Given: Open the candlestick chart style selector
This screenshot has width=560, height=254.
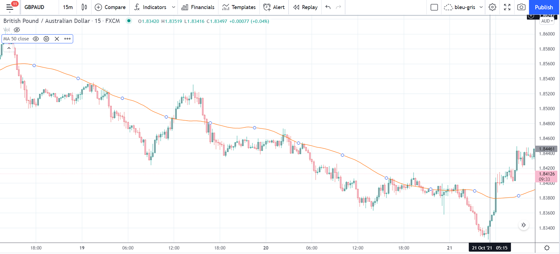Looking at the screenshot, I should [x=84, y=7].
